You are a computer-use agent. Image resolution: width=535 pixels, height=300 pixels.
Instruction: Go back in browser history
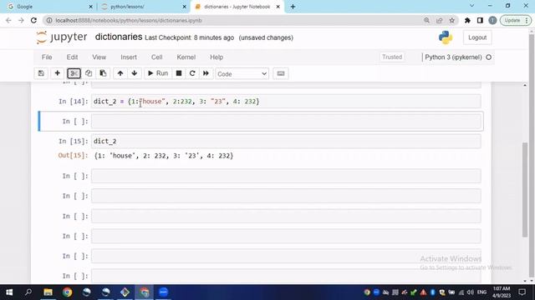(x=8, y=20)
